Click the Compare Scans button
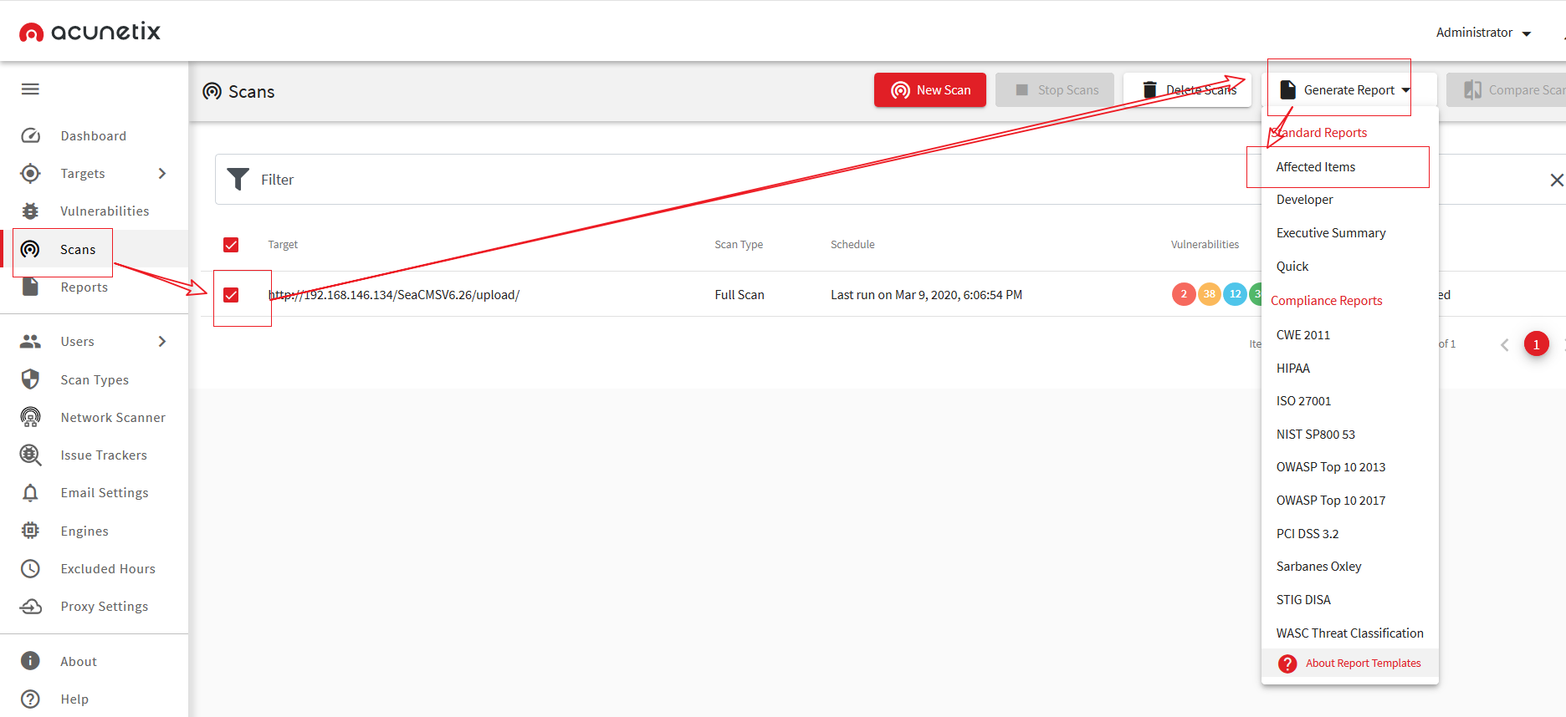The image size is (1566, 717). 1506,89
